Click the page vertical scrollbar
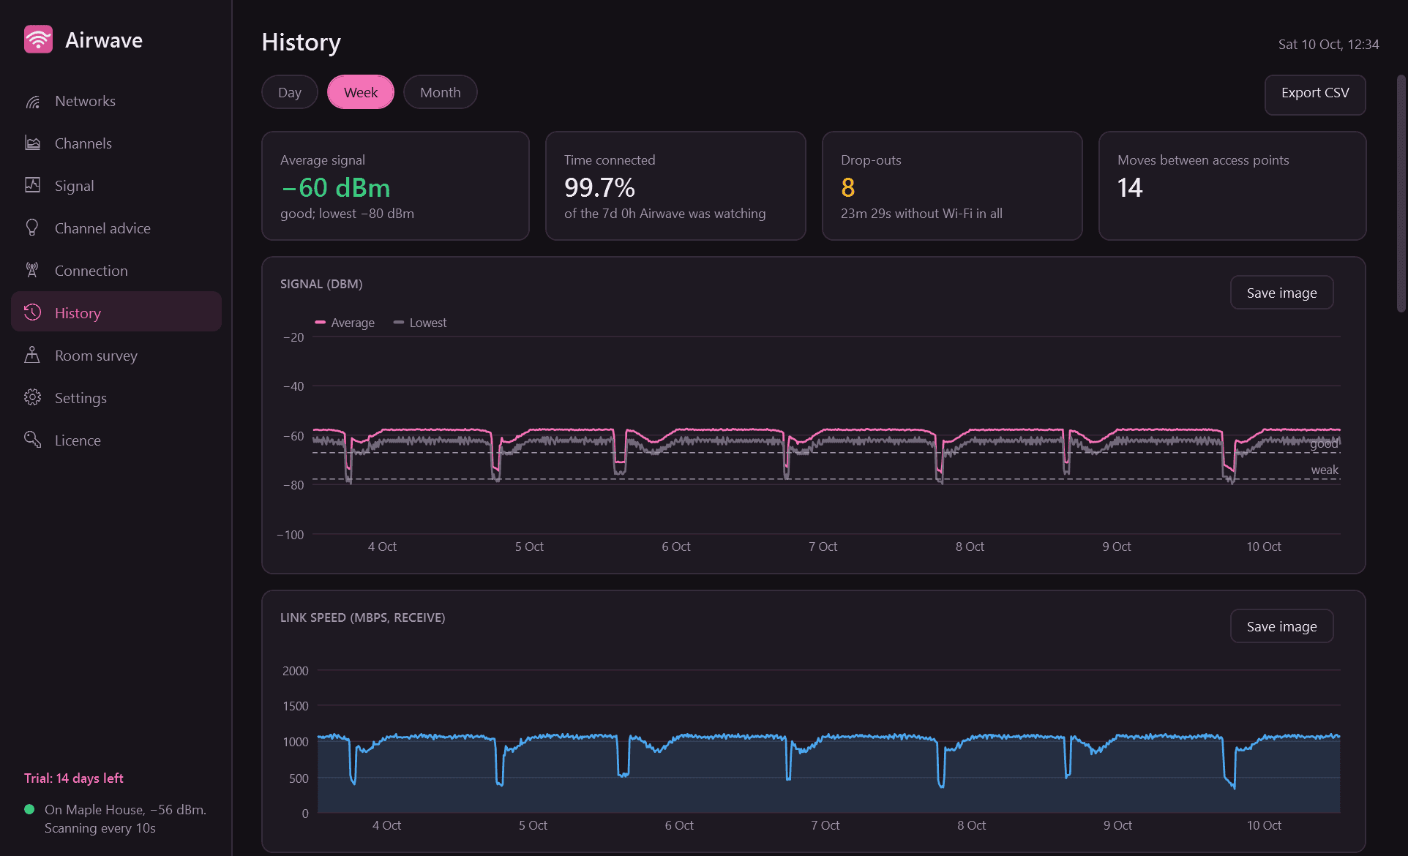This screenshot has width=1408, height=856. click(1401, 194)
